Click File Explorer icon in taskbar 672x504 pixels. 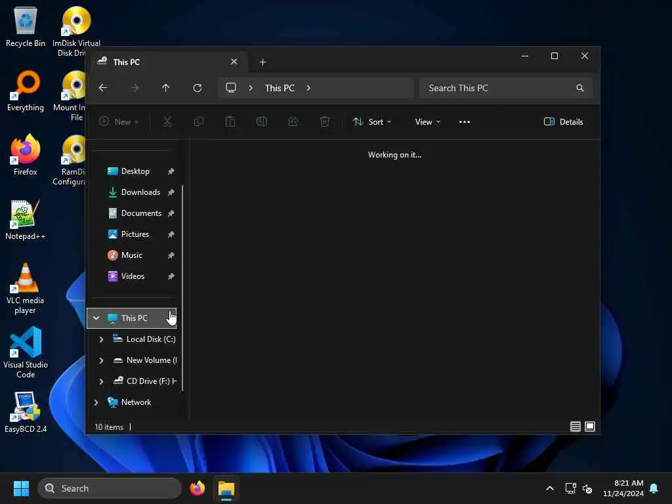point(226,488)
